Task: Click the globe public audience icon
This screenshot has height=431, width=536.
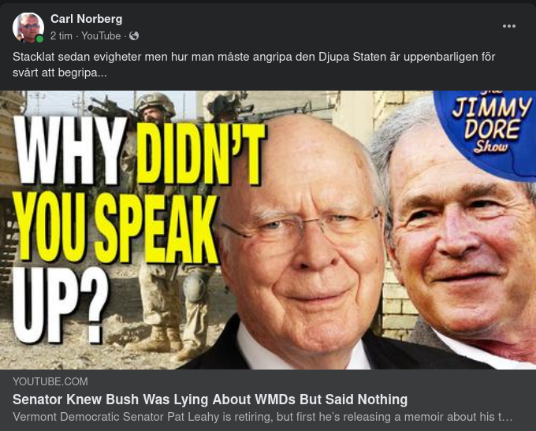Action: pyautogui.click(x=134, y=36)
